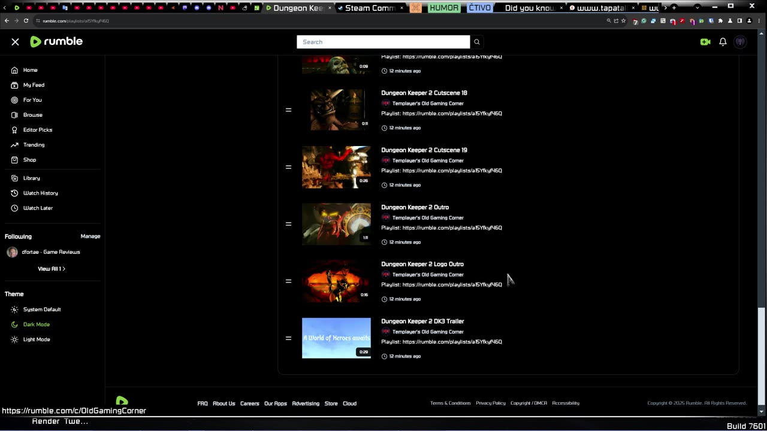Open Our Apps footer link
This screenshot has width=767, height=431.
(276, 403)
